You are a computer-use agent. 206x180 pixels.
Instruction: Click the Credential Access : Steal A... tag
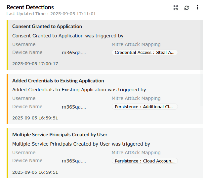[144, 52]
